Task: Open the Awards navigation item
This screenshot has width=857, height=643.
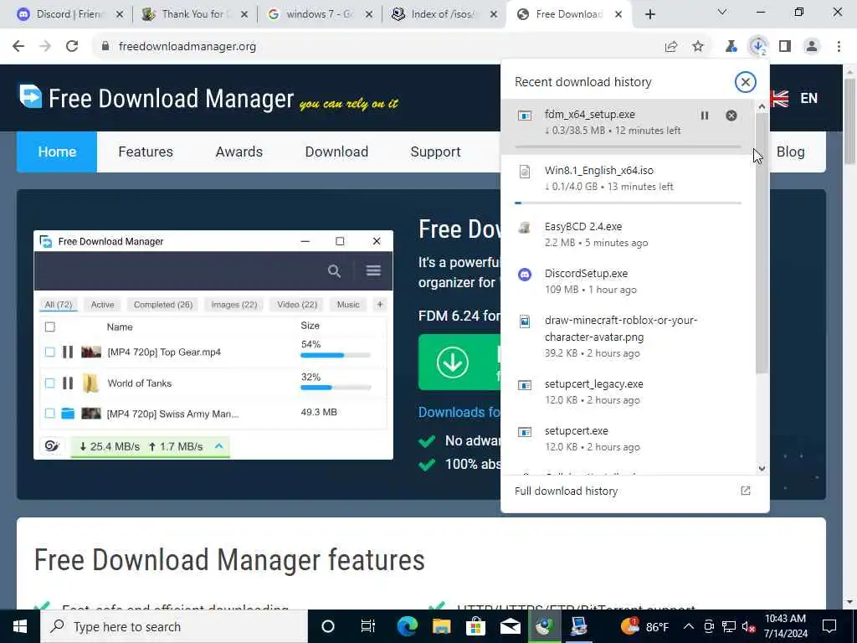Action: pyautogui.click(x=239, y=152)
